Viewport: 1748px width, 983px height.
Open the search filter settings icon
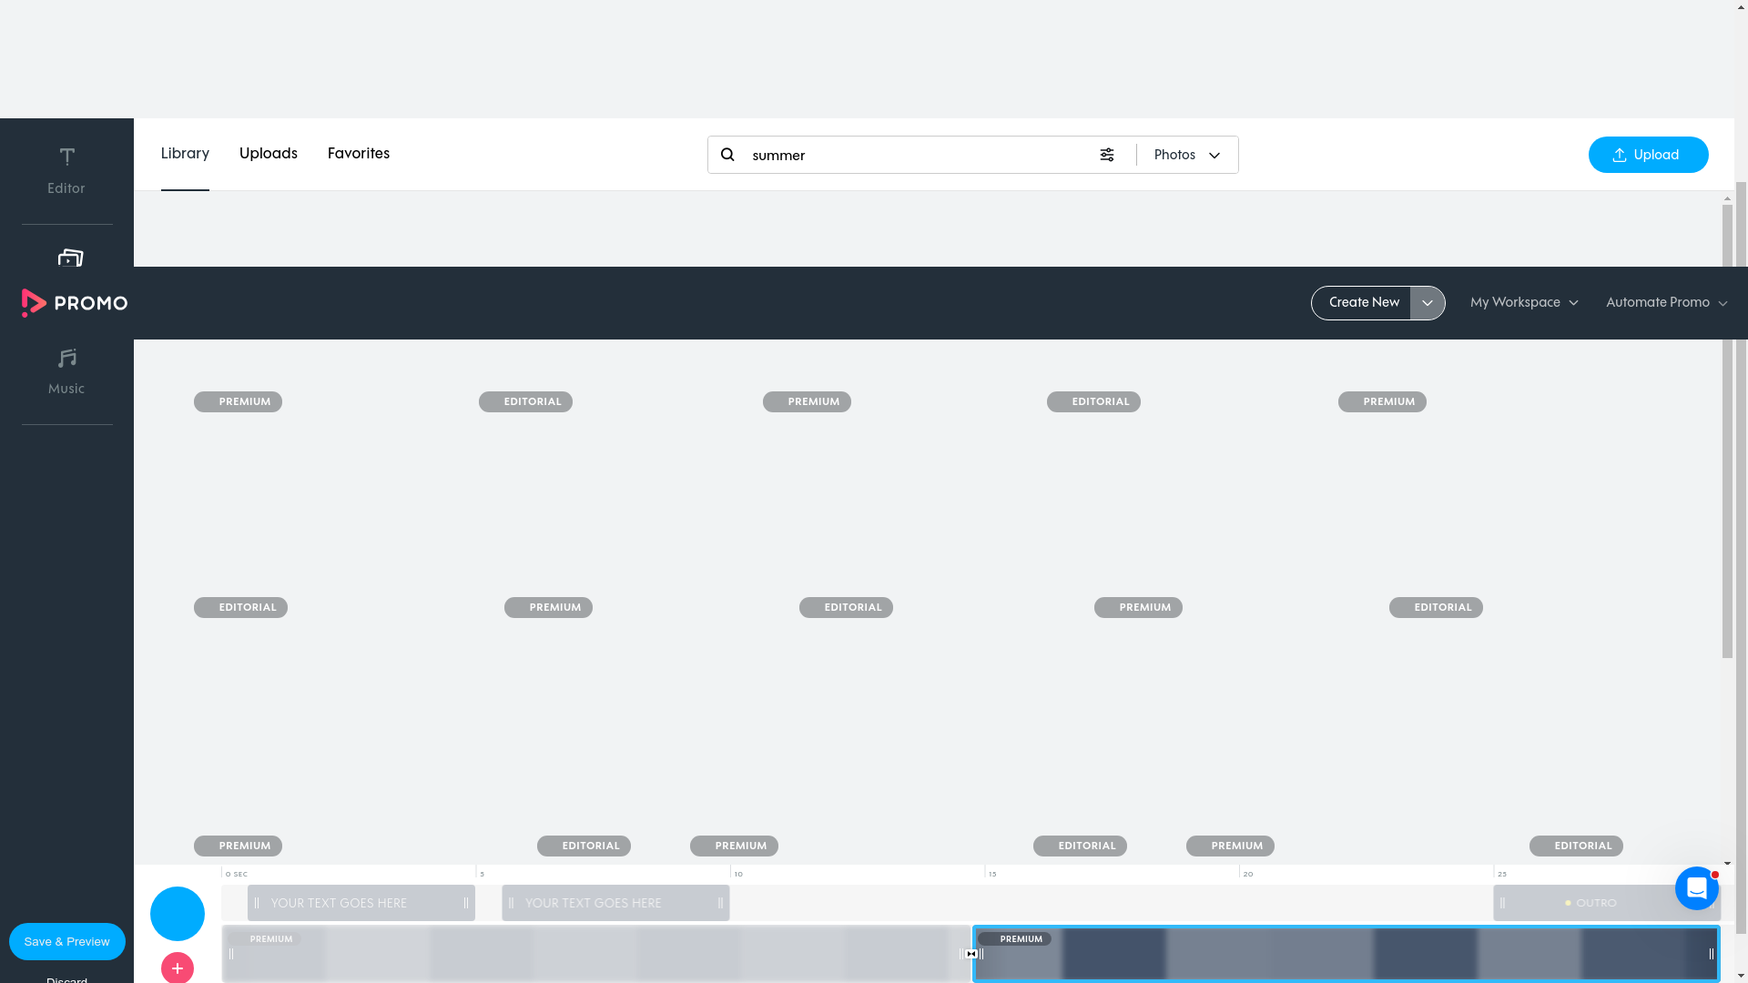pos(1107,155)
